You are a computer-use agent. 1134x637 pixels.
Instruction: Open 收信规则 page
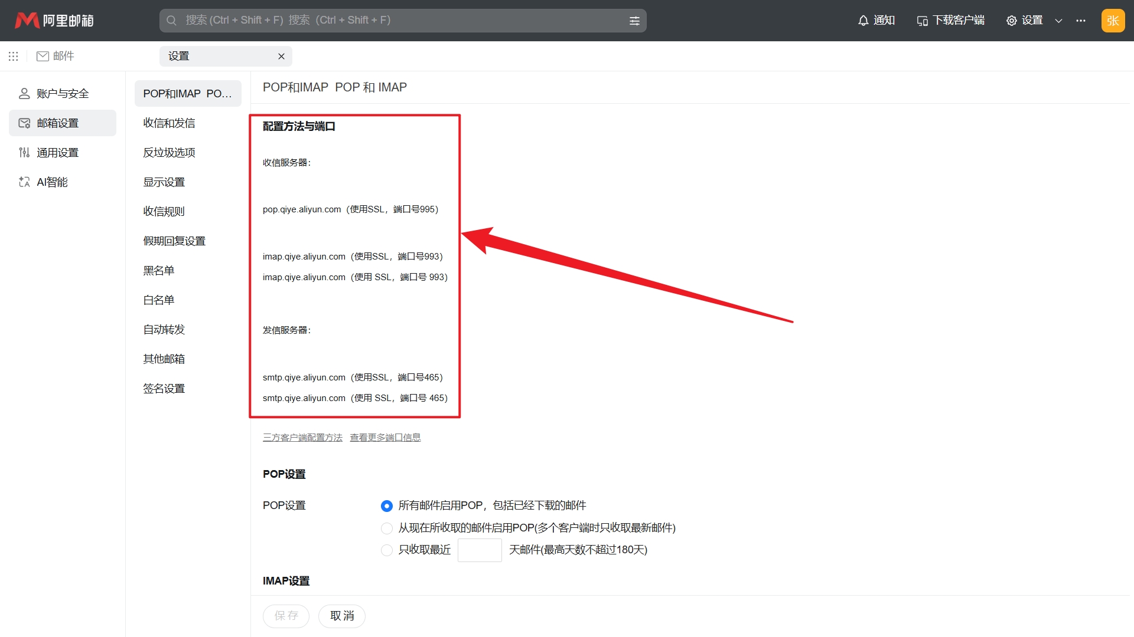188,211
